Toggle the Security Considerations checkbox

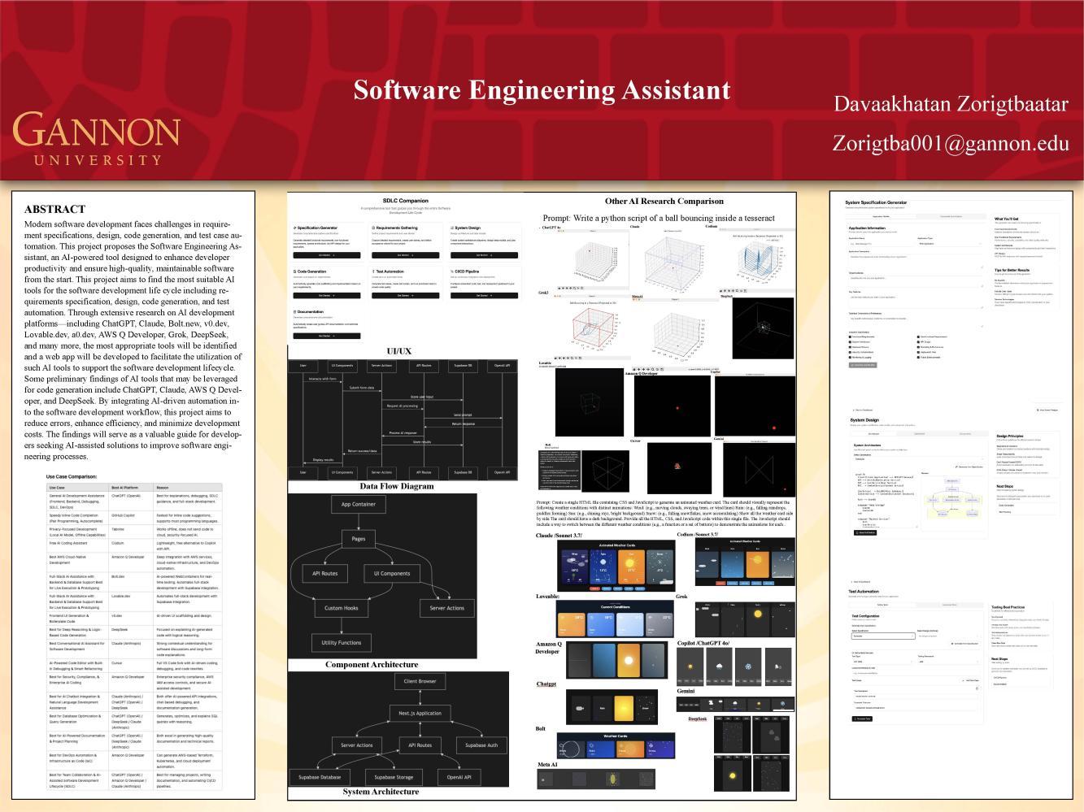point(851,352)
